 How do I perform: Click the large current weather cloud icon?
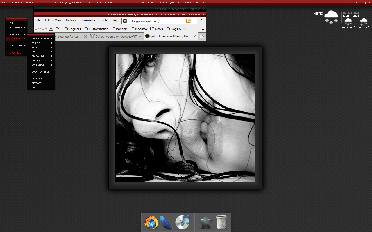(x=331, y=17)
